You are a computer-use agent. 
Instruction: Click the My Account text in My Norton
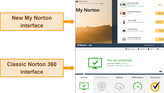[83, 1]
